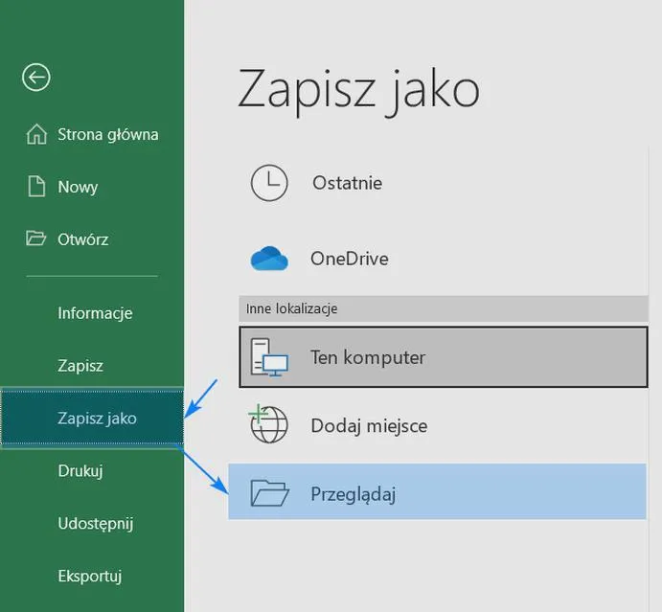
Task: Click the Inne lokalizacje section header
Action: click(444, 309)
